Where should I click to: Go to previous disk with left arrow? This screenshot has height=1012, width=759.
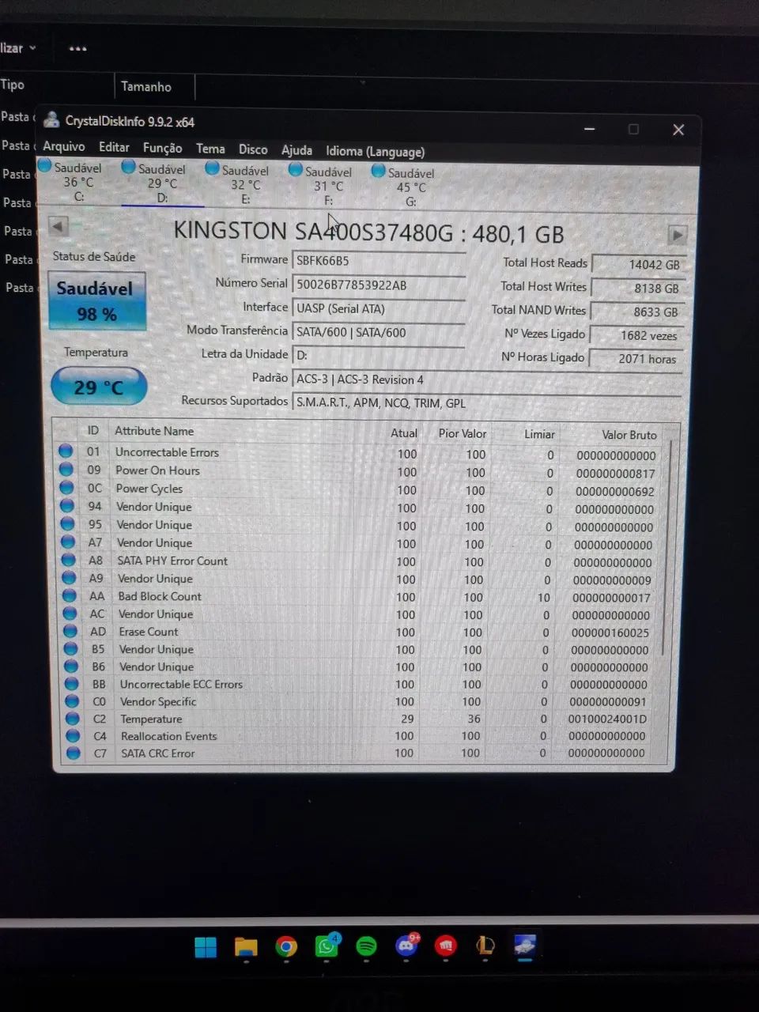click(x=59, y=226)
